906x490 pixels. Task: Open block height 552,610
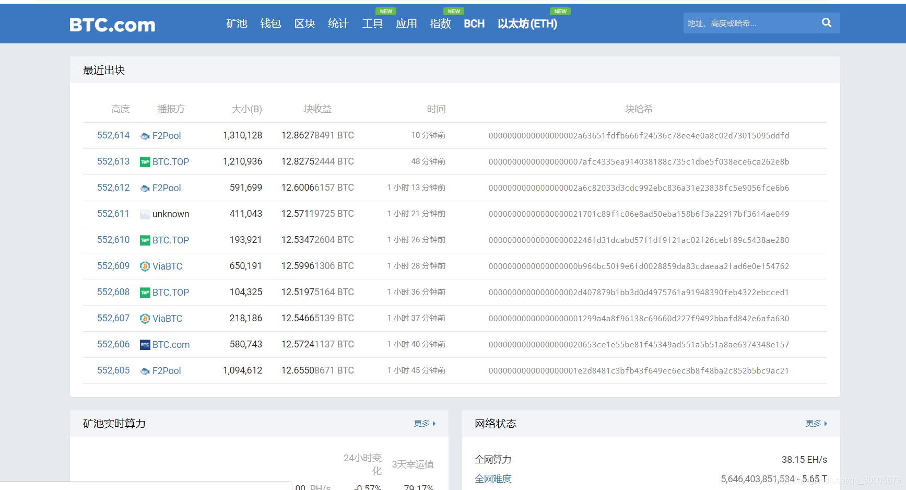click(113, 240)
